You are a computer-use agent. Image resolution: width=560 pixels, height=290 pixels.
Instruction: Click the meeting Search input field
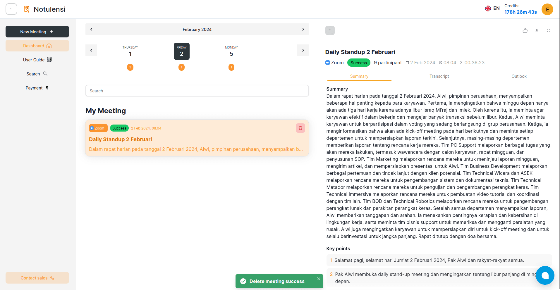(197, 91)
